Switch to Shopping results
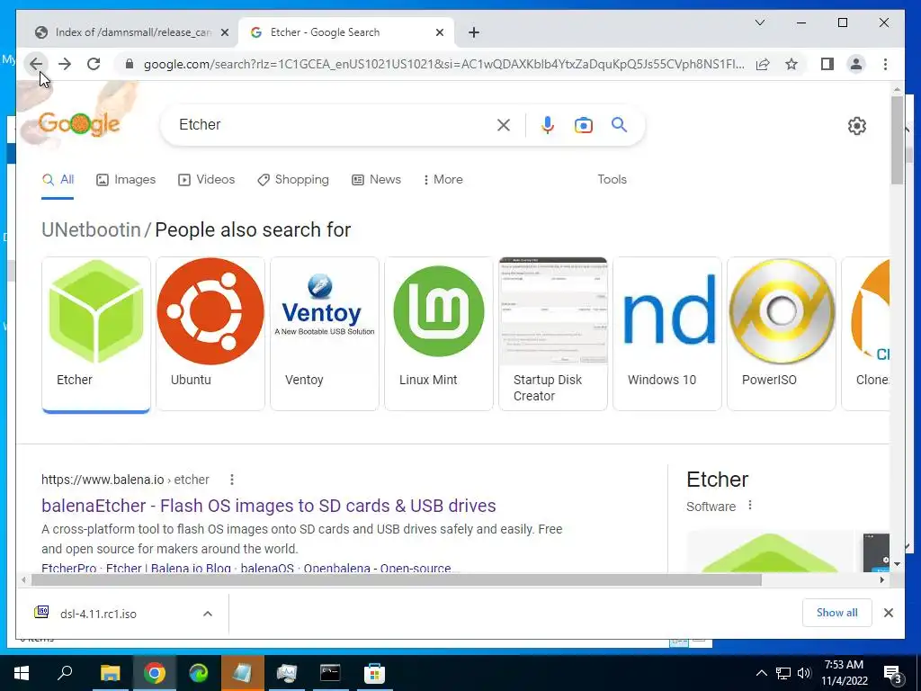 [293, 180]
